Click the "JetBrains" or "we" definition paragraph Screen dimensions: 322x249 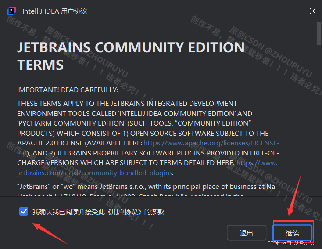[x=146, y=191]
